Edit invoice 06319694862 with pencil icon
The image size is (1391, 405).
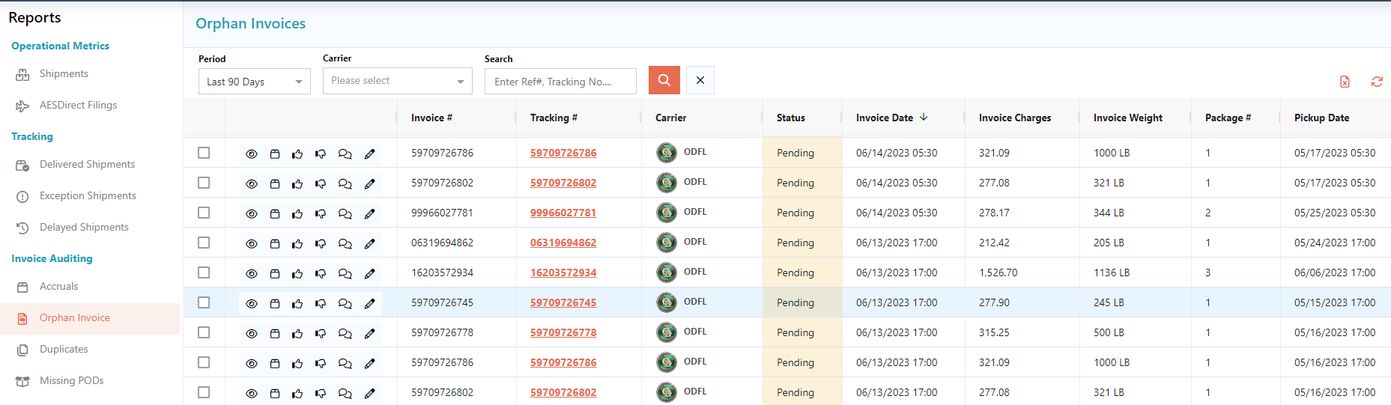369,243
